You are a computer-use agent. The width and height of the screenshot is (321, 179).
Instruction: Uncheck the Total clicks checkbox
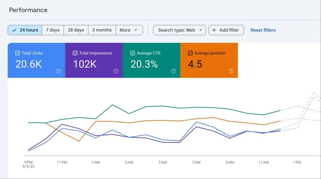coord(18,53)
